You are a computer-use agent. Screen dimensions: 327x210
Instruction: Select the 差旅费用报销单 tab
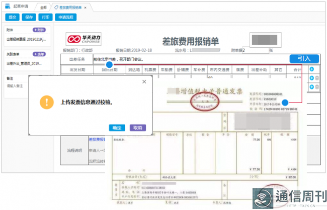pos(69,8)
